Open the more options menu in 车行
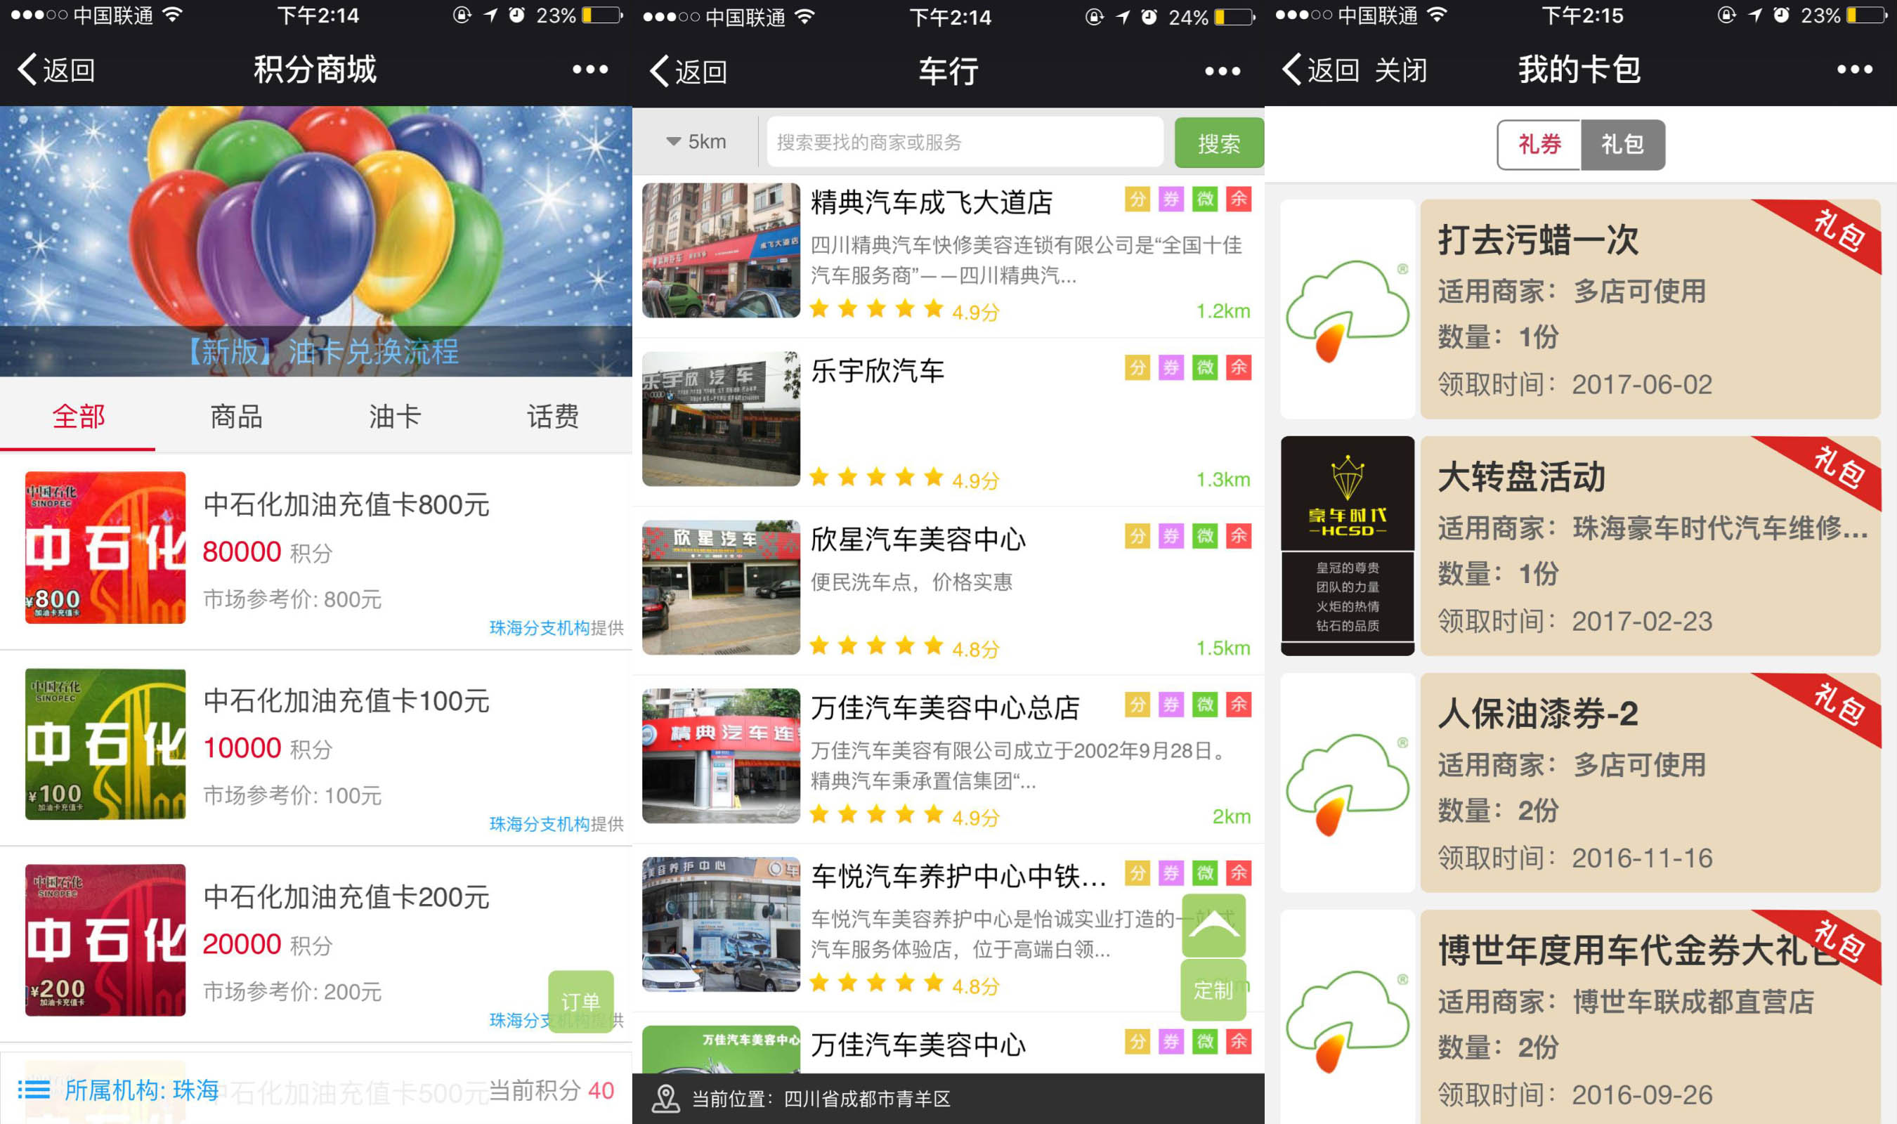 click(x=1223, y=71)
